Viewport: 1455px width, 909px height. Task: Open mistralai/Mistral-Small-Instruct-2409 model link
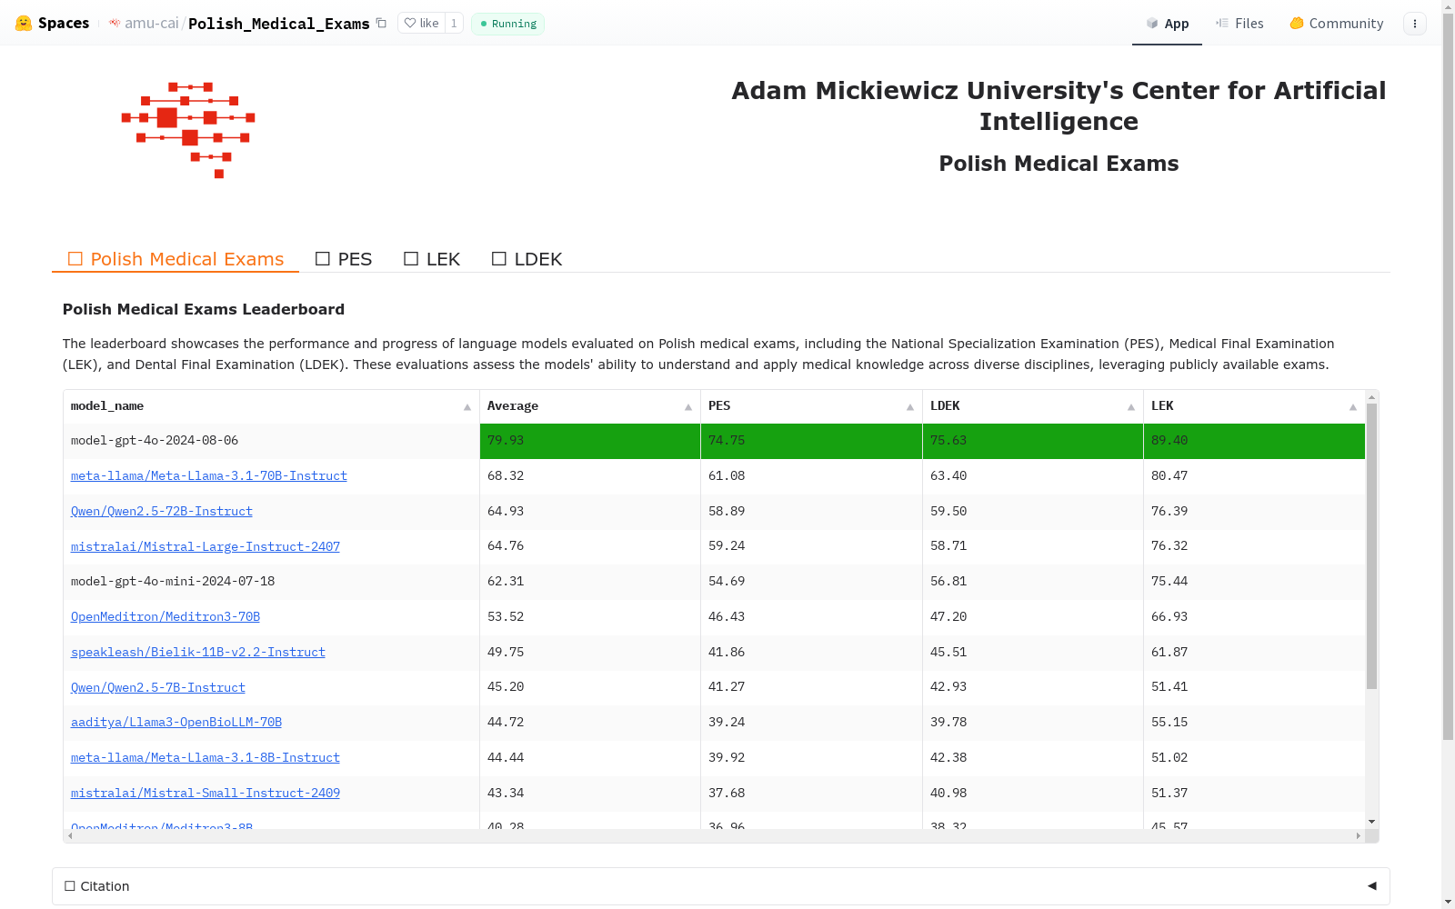click(x=206, y=793)
